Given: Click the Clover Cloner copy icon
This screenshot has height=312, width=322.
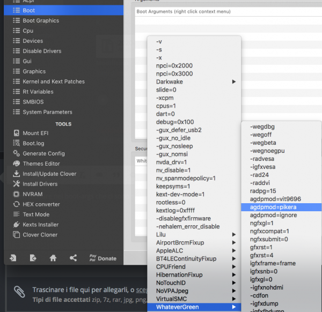Looking at the screenshot, I should pyautogui.click(x=17, y=235).
